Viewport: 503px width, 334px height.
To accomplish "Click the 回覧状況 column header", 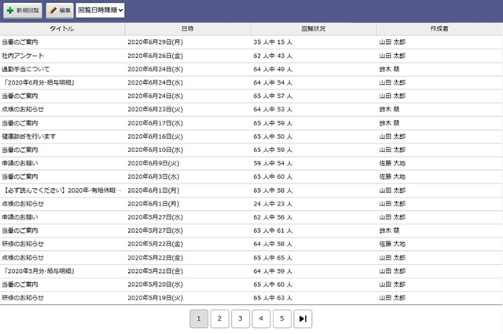I will click(x=313, y=28).
